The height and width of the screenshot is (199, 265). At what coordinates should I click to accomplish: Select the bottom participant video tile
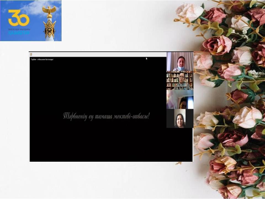[180, 118]
